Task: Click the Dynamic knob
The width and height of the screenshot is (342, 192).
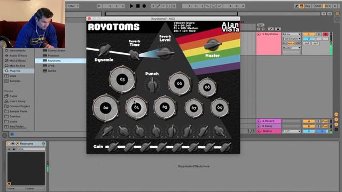Action: pos(104,50)
